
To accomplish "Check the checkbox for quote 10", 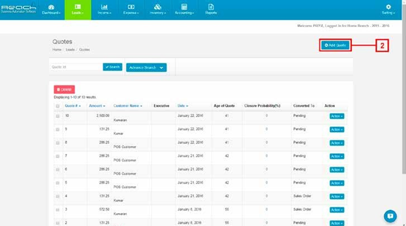I will (x=58, y=116).
